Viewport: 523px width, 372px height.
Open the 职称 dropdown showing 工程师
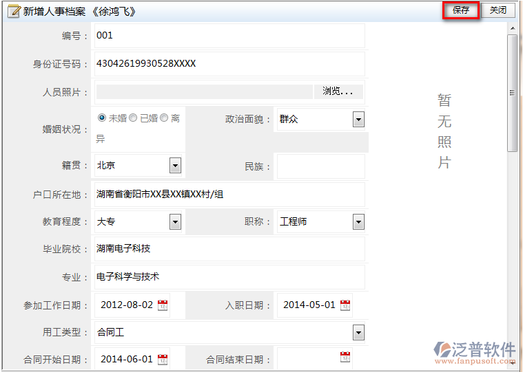click(x=358, y=222)
